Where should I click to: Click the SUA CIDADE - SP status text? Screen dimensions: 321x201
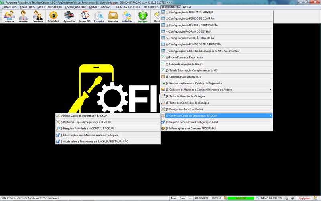tap(30, 198)
